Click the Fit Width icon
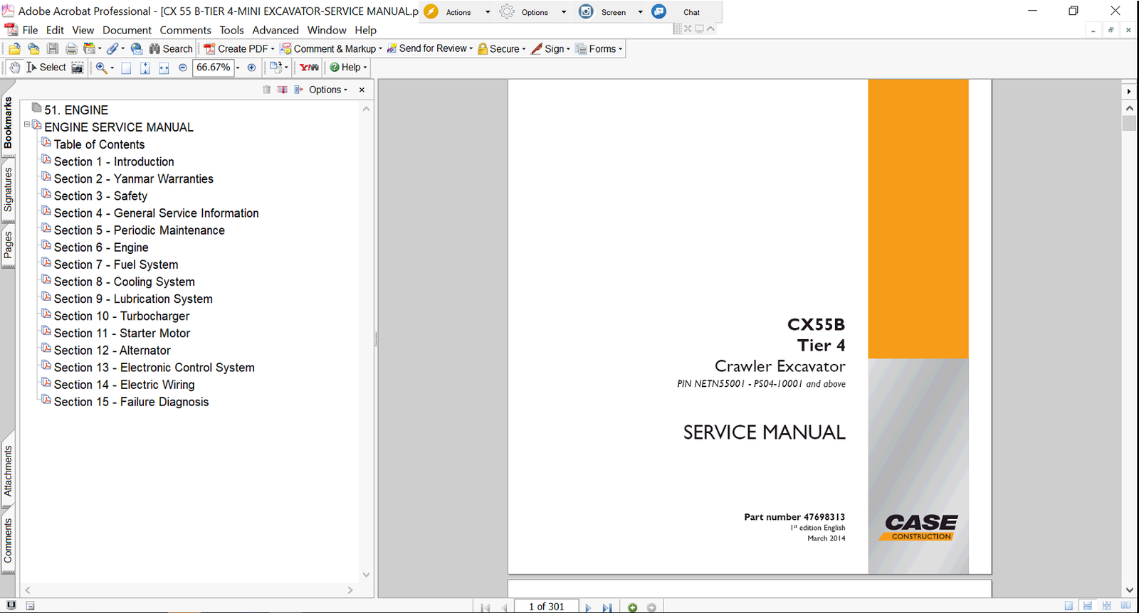Screen dimensions: 1139x613 coord(164,68)
